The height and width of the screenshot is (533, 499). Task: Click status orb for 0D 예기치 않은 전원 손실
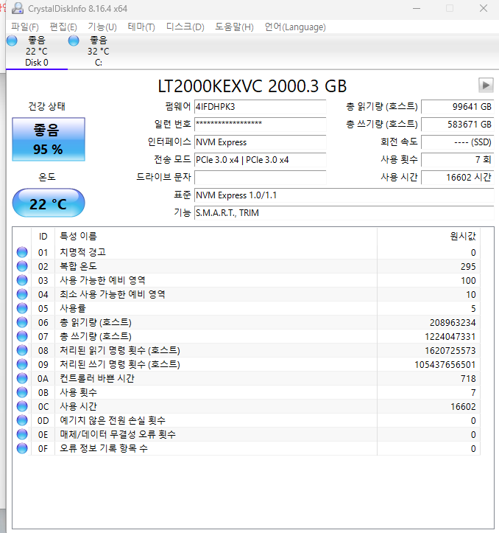click(x=22, y=420)
